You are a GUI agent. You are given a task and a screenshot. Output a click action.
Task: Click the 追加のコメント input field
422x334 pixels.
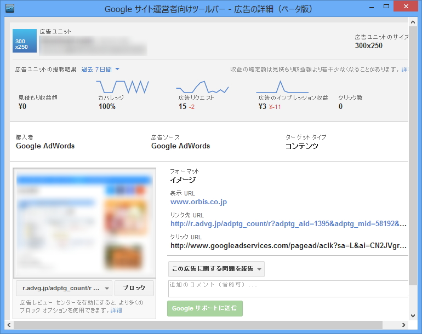[288, 289]
